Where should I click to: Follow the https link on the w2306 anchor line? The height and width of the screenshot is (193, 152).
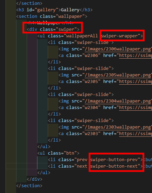(136, 56)
